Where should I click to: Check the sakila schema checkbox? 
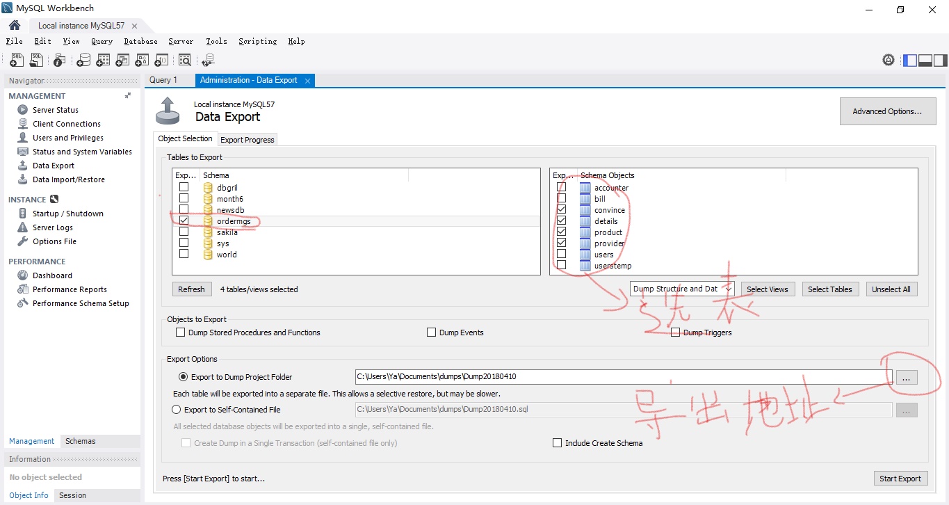[184, 232]
